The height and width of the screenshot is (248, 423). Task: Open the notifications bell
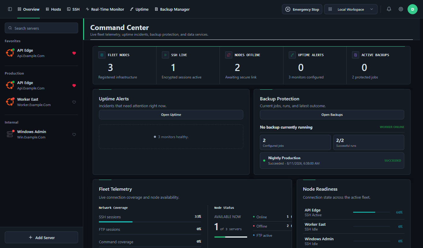click(x=389, y=9)
